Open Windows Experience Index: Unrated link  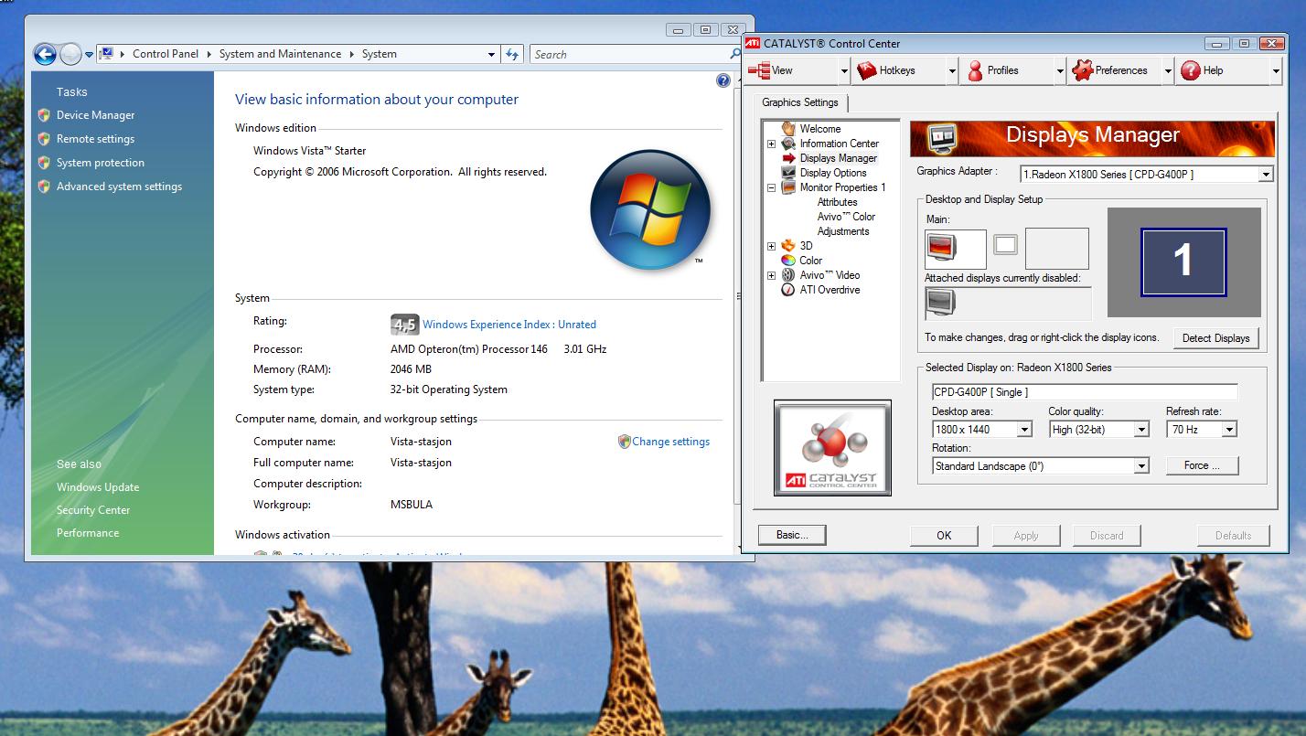[x=509, y=325]
